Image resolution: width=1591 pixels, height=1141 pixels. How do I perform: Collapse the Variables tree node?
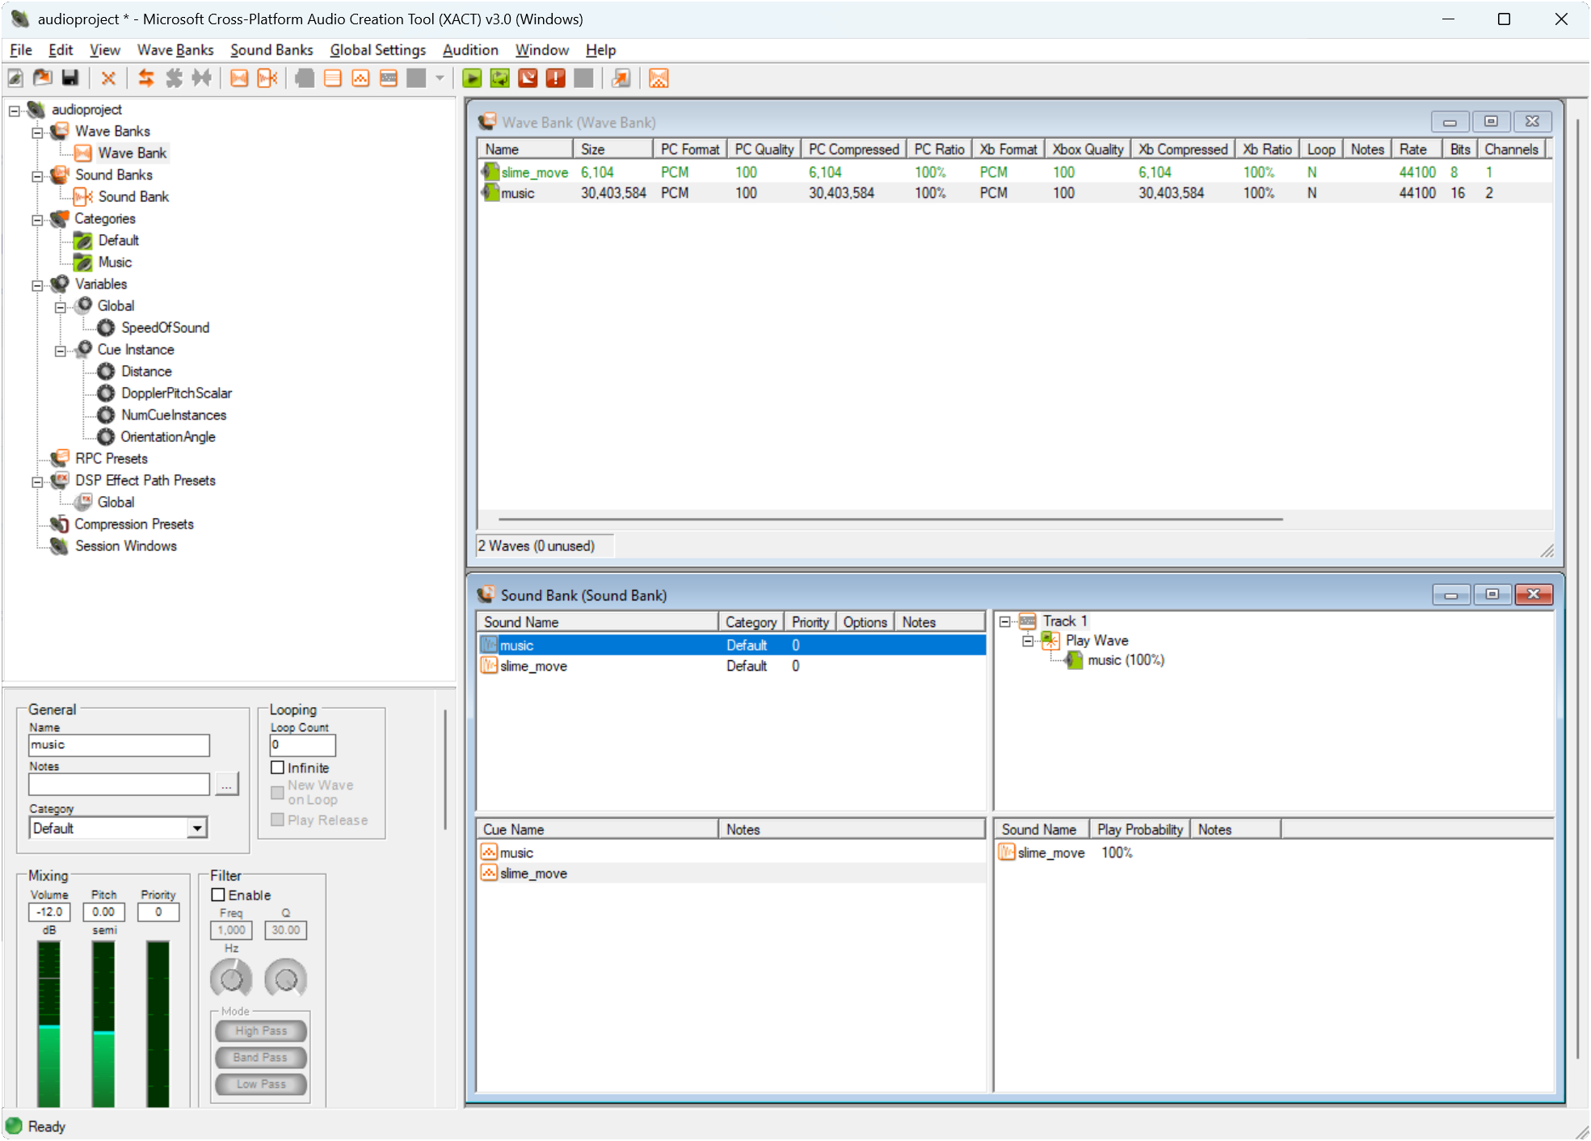(x=37, y=285)
